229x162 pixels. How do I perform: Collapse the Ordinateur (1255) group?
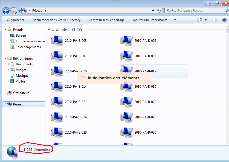coord(49,30)
